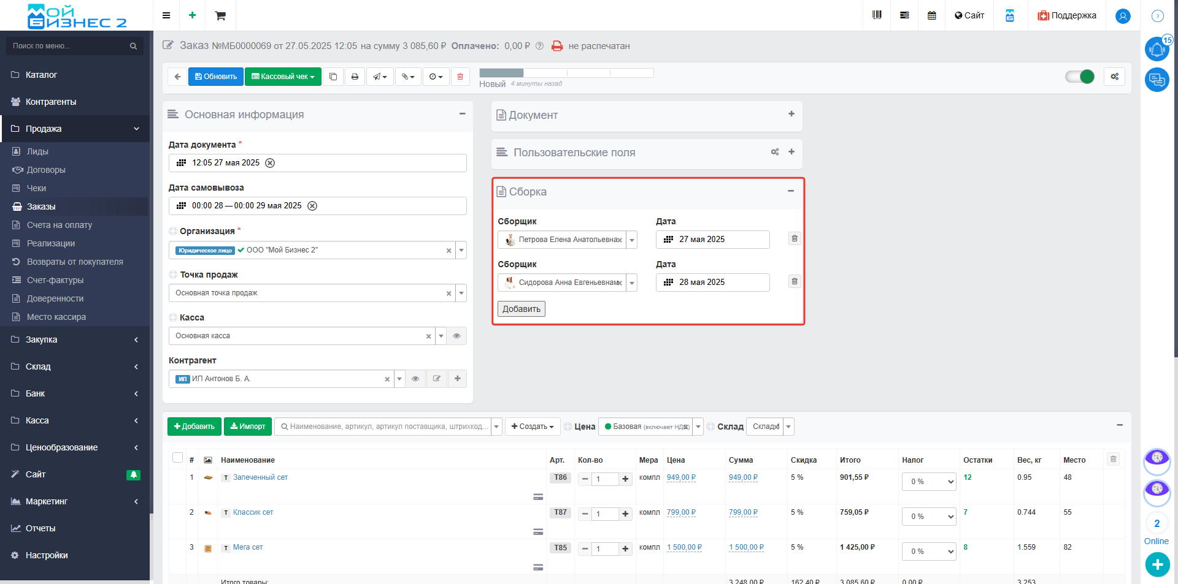Image resolution: width=1178 pixels, height=584 pixels.
Task: Click green Добавить product button
Action: 194,427
